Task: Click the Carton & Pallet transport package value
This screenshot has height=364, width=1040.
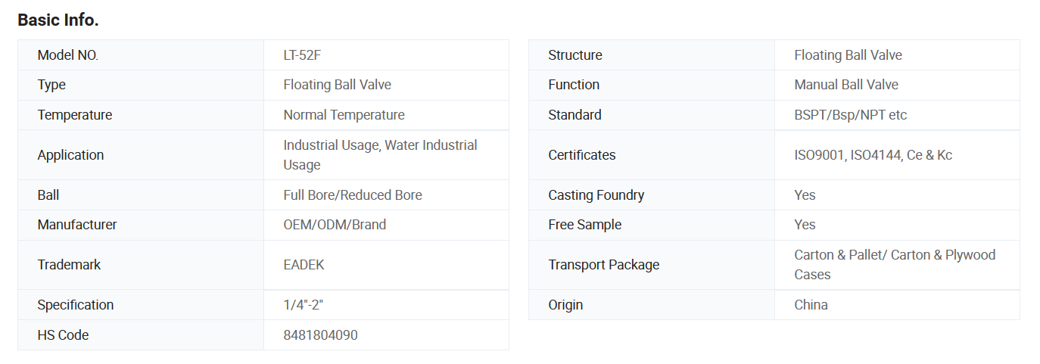Action: [894, 265]
